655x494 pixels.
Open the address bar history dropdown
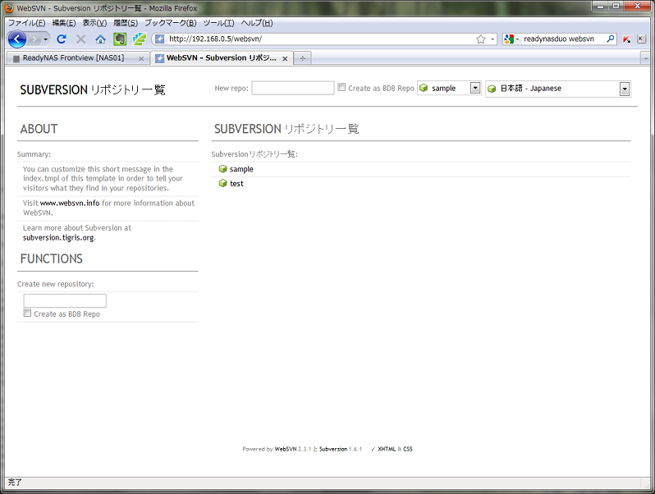(x=492, y=39)
